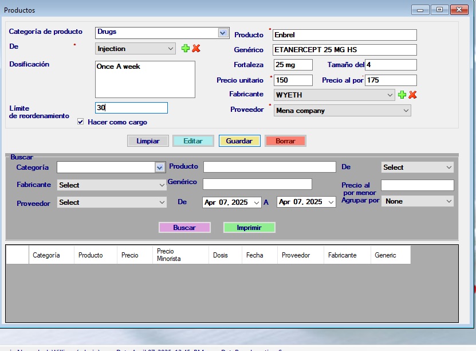Open the 'Agrupar por' None dropdown
This screenshot has height=351, width=476.
click(x=448, y=201)
